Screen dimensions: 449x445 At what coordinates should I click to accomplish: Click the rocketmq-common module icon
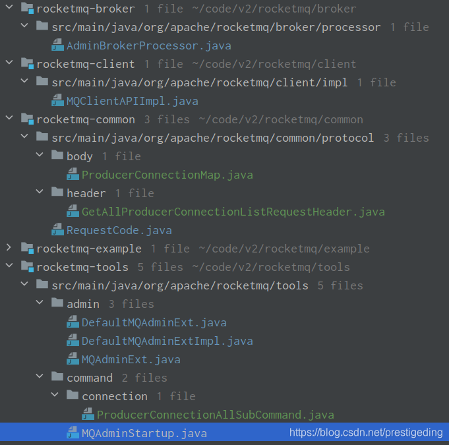tap(28, 119)
